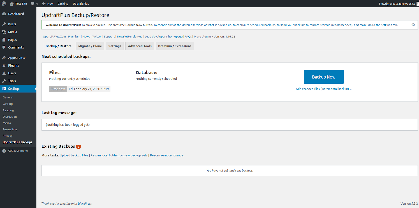Viewport: 419px width, 208px height.
Task: Open the General settings submenu item
Action: pyautogui.click(x=8, y=97)
